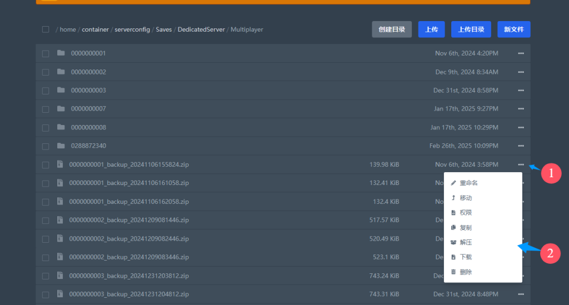Click the folder icon beside 0288872340

point(61,146)
